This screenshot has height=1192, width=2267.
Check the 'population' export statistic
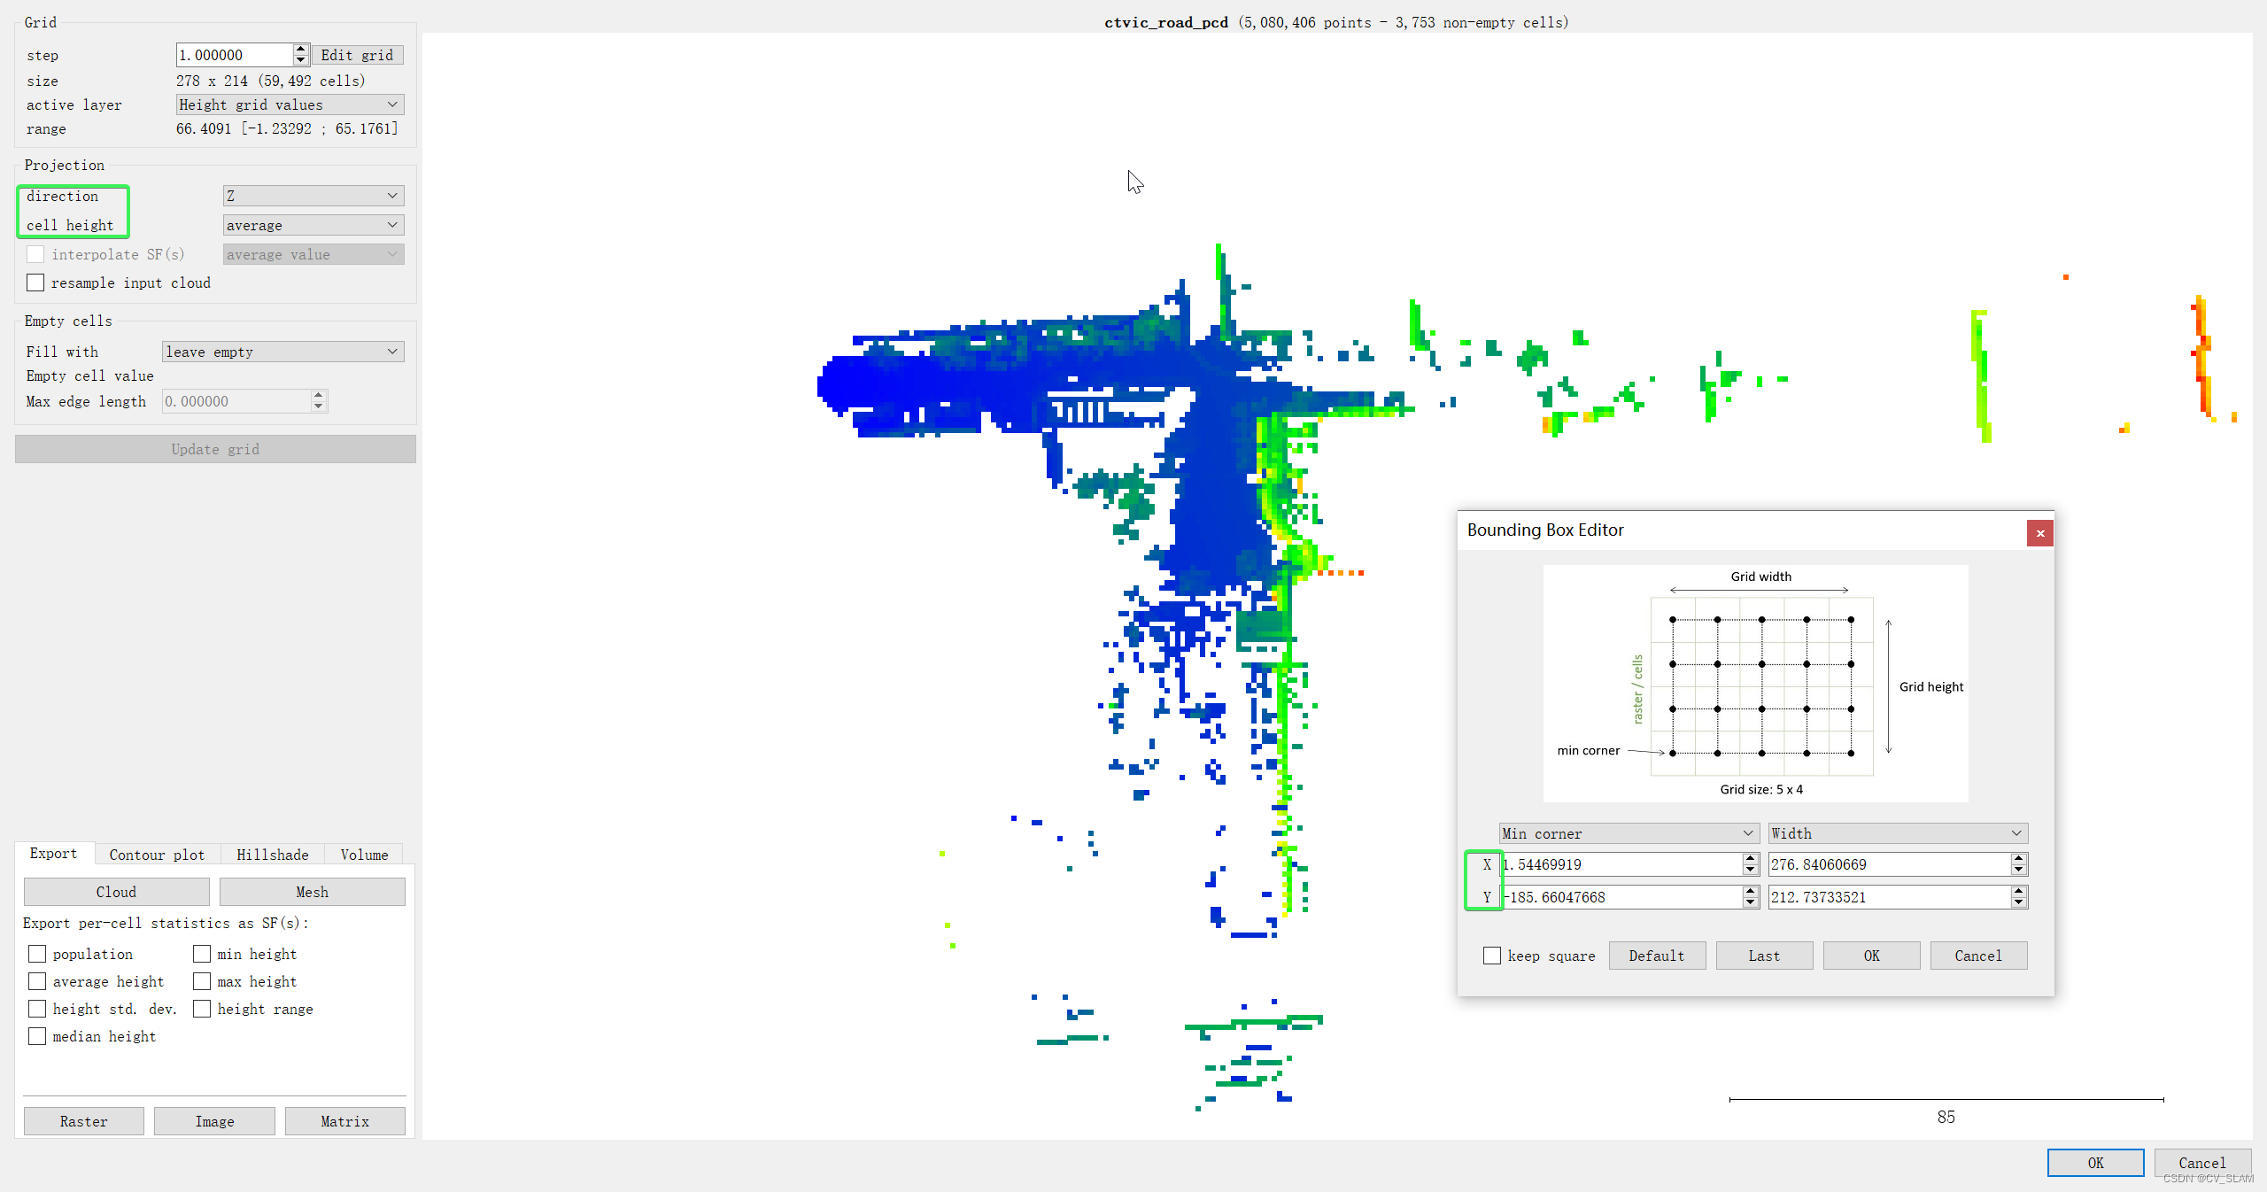pyautogui.click(x=37, y=954)
